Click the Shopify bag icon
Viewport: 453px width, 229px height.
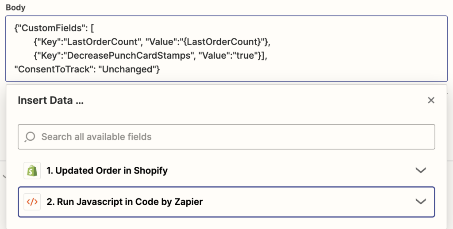[x=32, y=170]
